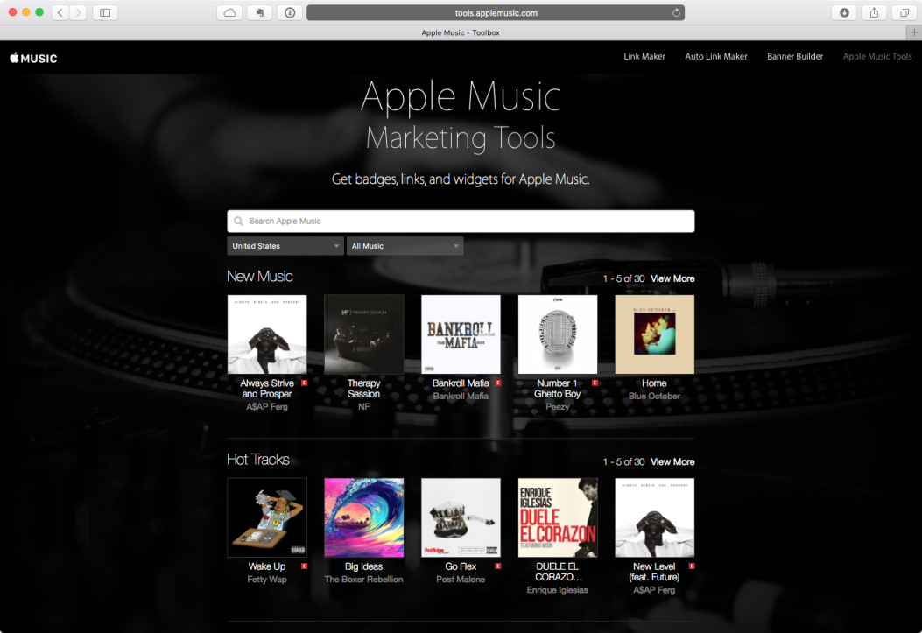Add a new tab with plus icon
Viewport: 922px width, 633px height.
(914, 32)
